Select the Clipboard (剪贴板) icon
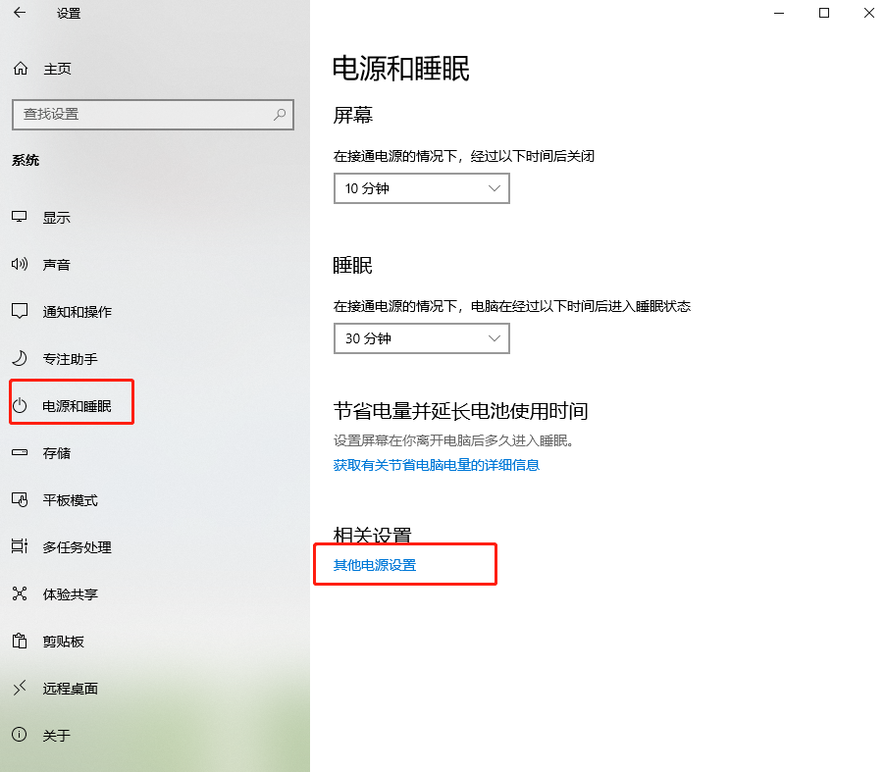The height and width of the screenshot is (772, 886). tap(20, 642)
